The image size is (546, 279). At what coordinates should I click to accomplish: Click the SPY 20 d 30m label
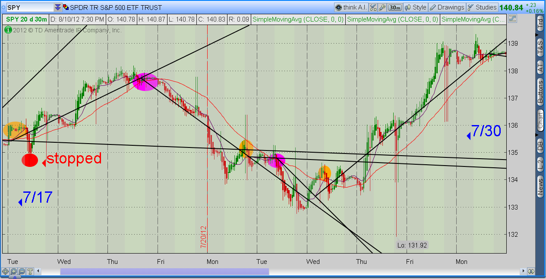point(26,19)
